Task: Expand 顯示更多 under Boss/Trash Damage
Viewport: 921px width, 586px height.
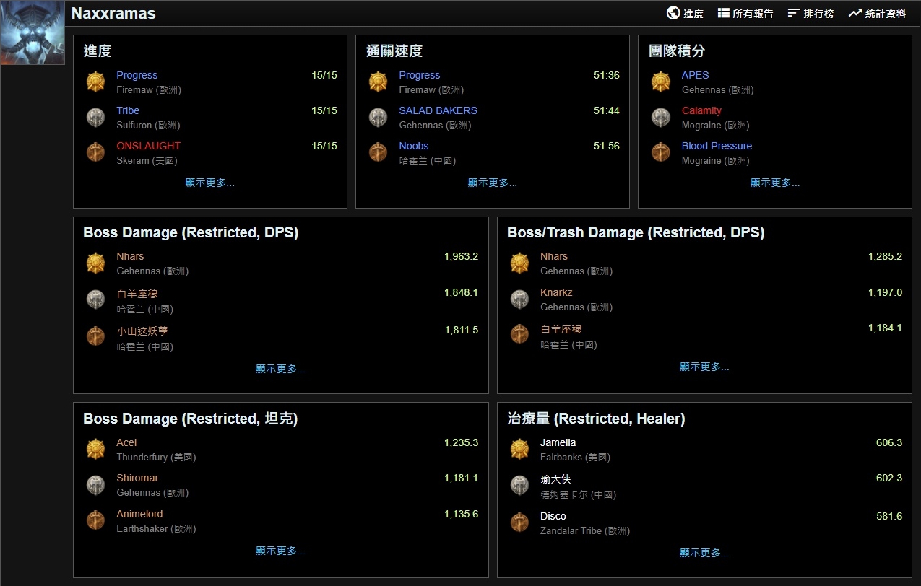Action: click(704, 367)
